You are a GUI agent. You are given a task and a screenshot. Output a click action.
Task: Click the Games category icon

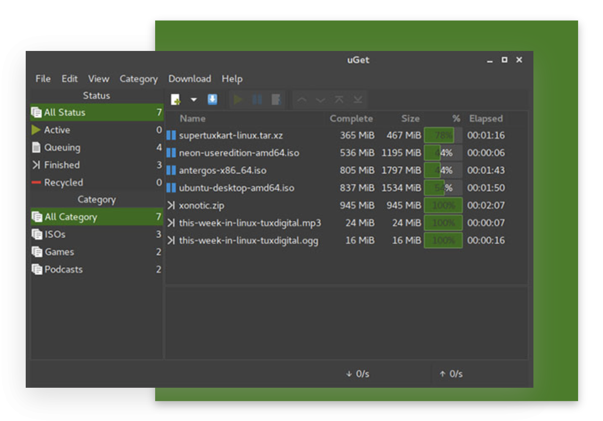coord(37,252)
